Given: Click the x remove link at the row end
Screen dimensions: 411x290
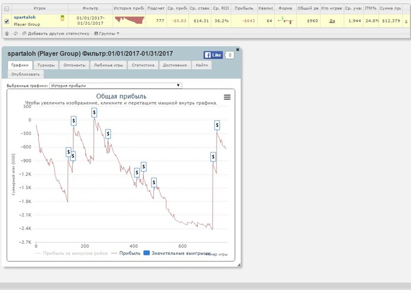Looking at the screenshot, I should tap(406, 21).
